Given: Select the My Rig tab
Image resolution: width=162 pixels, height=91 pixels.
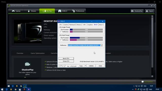Looking at the screenshot, I should pyautogui.click(x=47, y=11).
